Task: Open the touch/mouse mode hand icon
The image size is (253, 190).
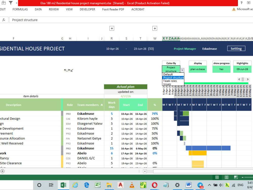Action: click(x=4, y=3)
